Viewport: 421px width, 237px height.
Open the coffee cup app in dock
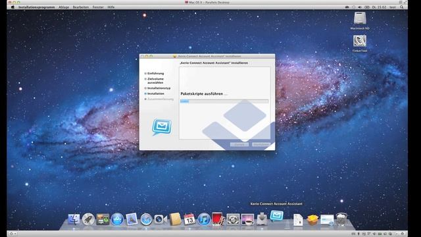pyautogui.click(x=247, y=219)
